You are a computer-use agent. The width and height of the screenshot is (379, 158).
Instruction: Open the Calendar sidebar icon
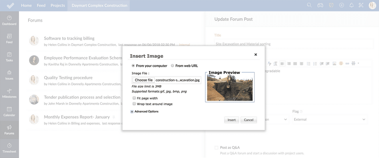9,111
